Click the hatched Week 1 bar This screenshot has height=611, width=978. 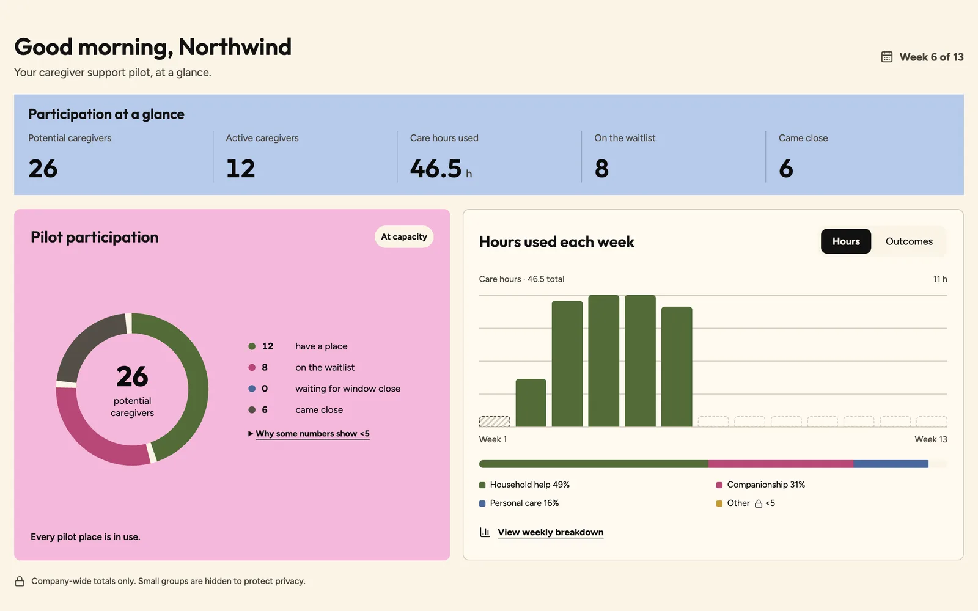coord(495,421)
